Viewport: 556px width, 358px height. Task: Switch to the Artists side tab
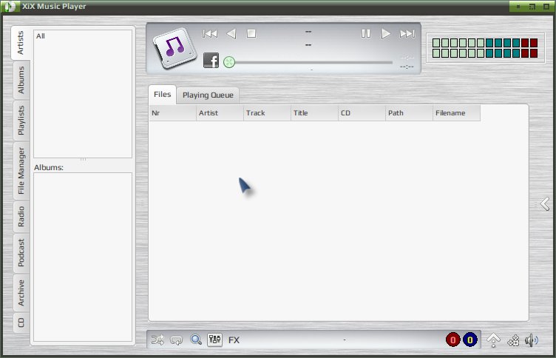[x=21, y=43]
